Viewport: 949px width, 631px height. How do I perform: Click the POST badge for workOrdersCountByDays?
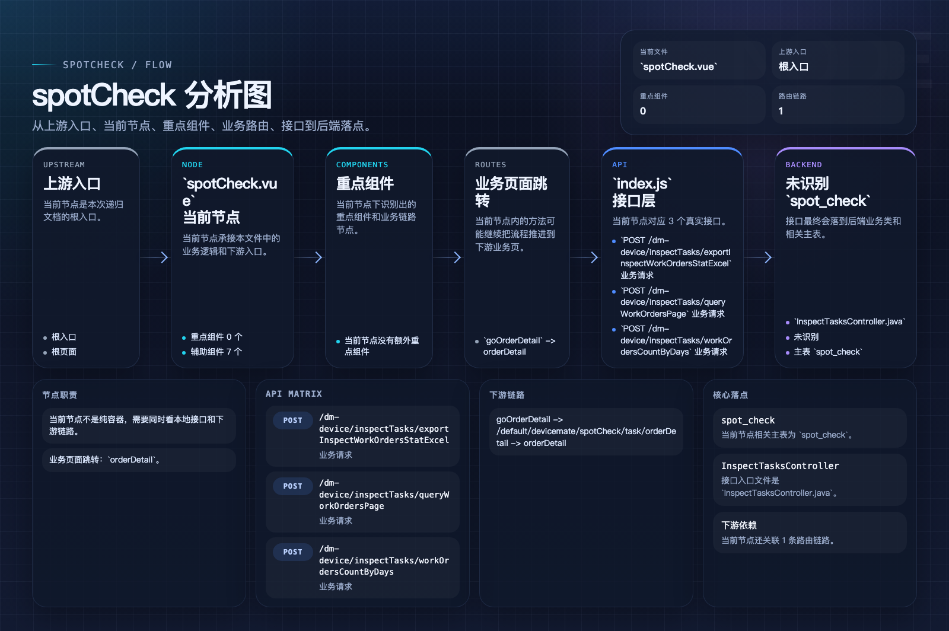pyautogui.click(x=292, y=552)
